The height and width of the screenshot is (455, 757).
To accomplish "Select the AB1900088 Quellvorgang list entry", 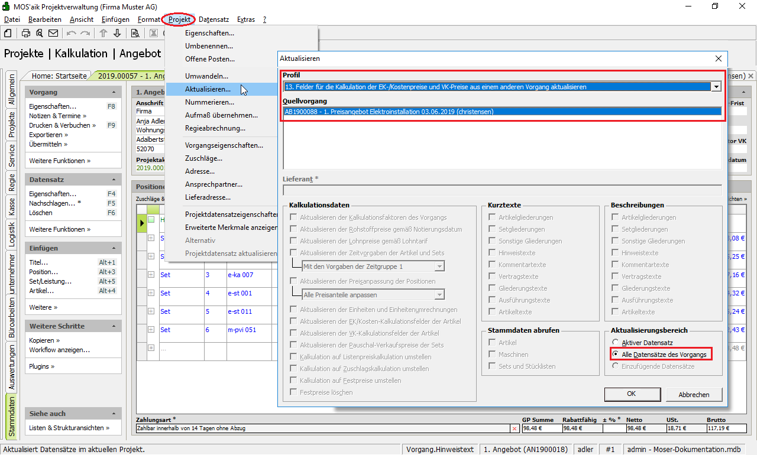I will coord(389,111).
